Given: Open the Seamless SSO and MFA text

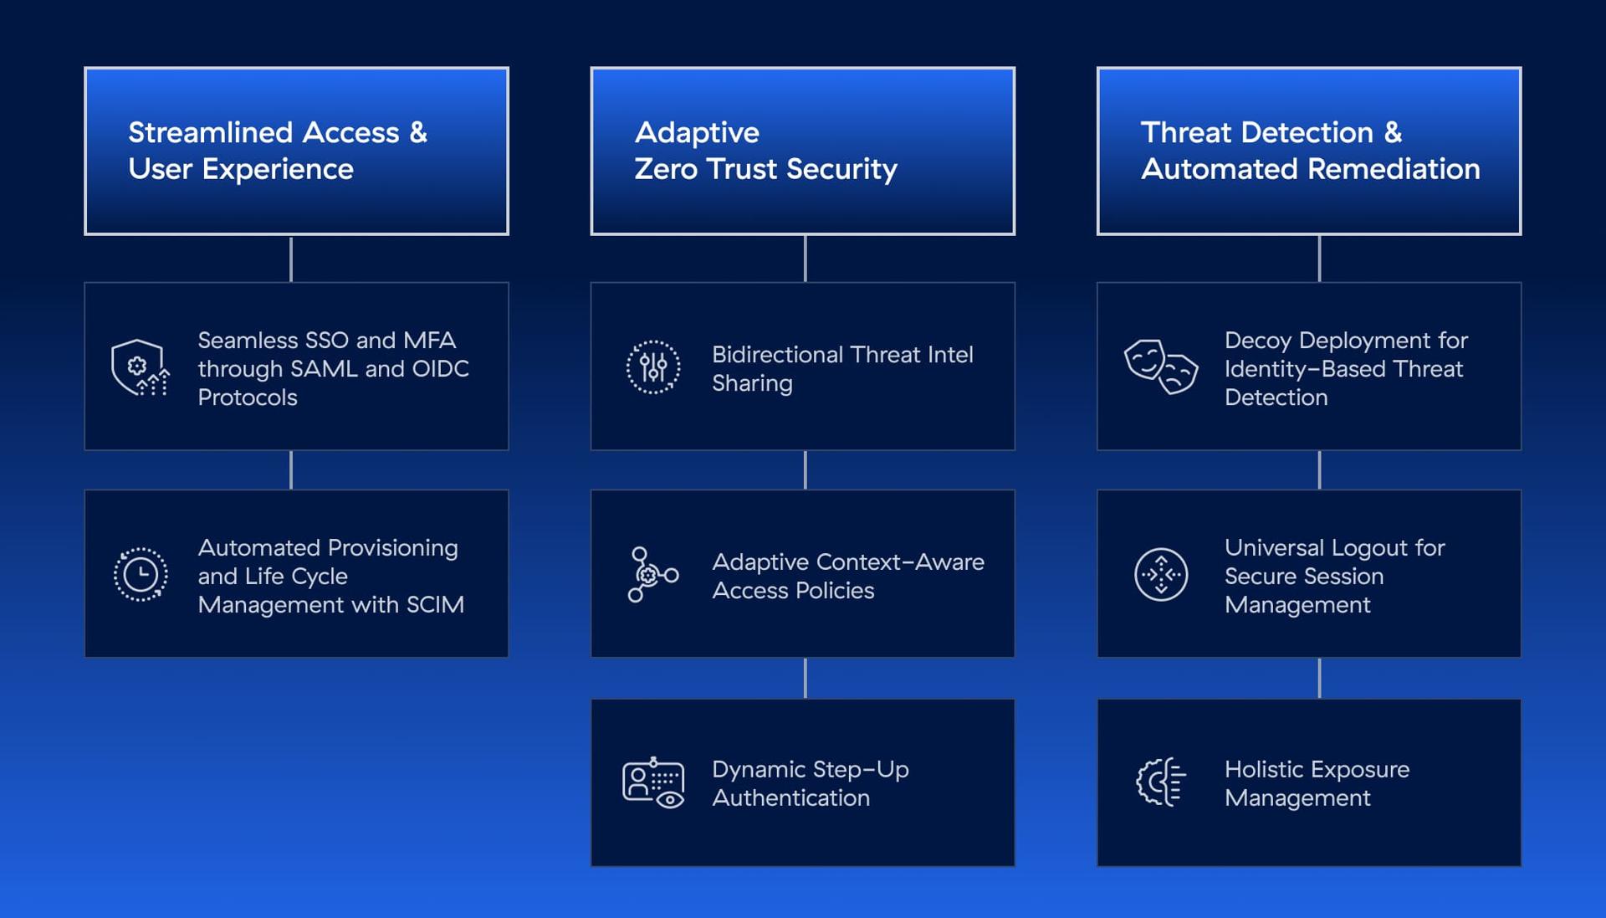Looking at the screenshot, I should (x=333, y=368).
